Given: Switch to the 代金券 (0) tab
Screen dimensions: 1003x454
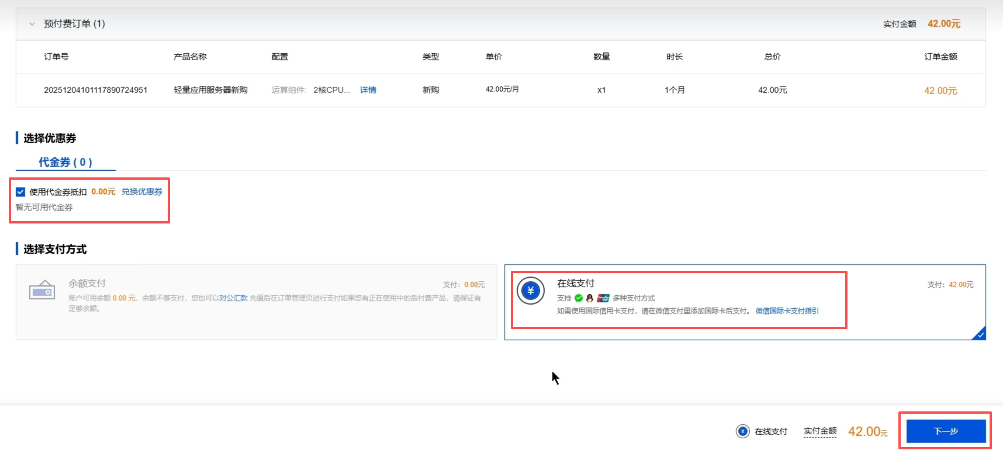Looking at the screenshot, I should 65,162.
